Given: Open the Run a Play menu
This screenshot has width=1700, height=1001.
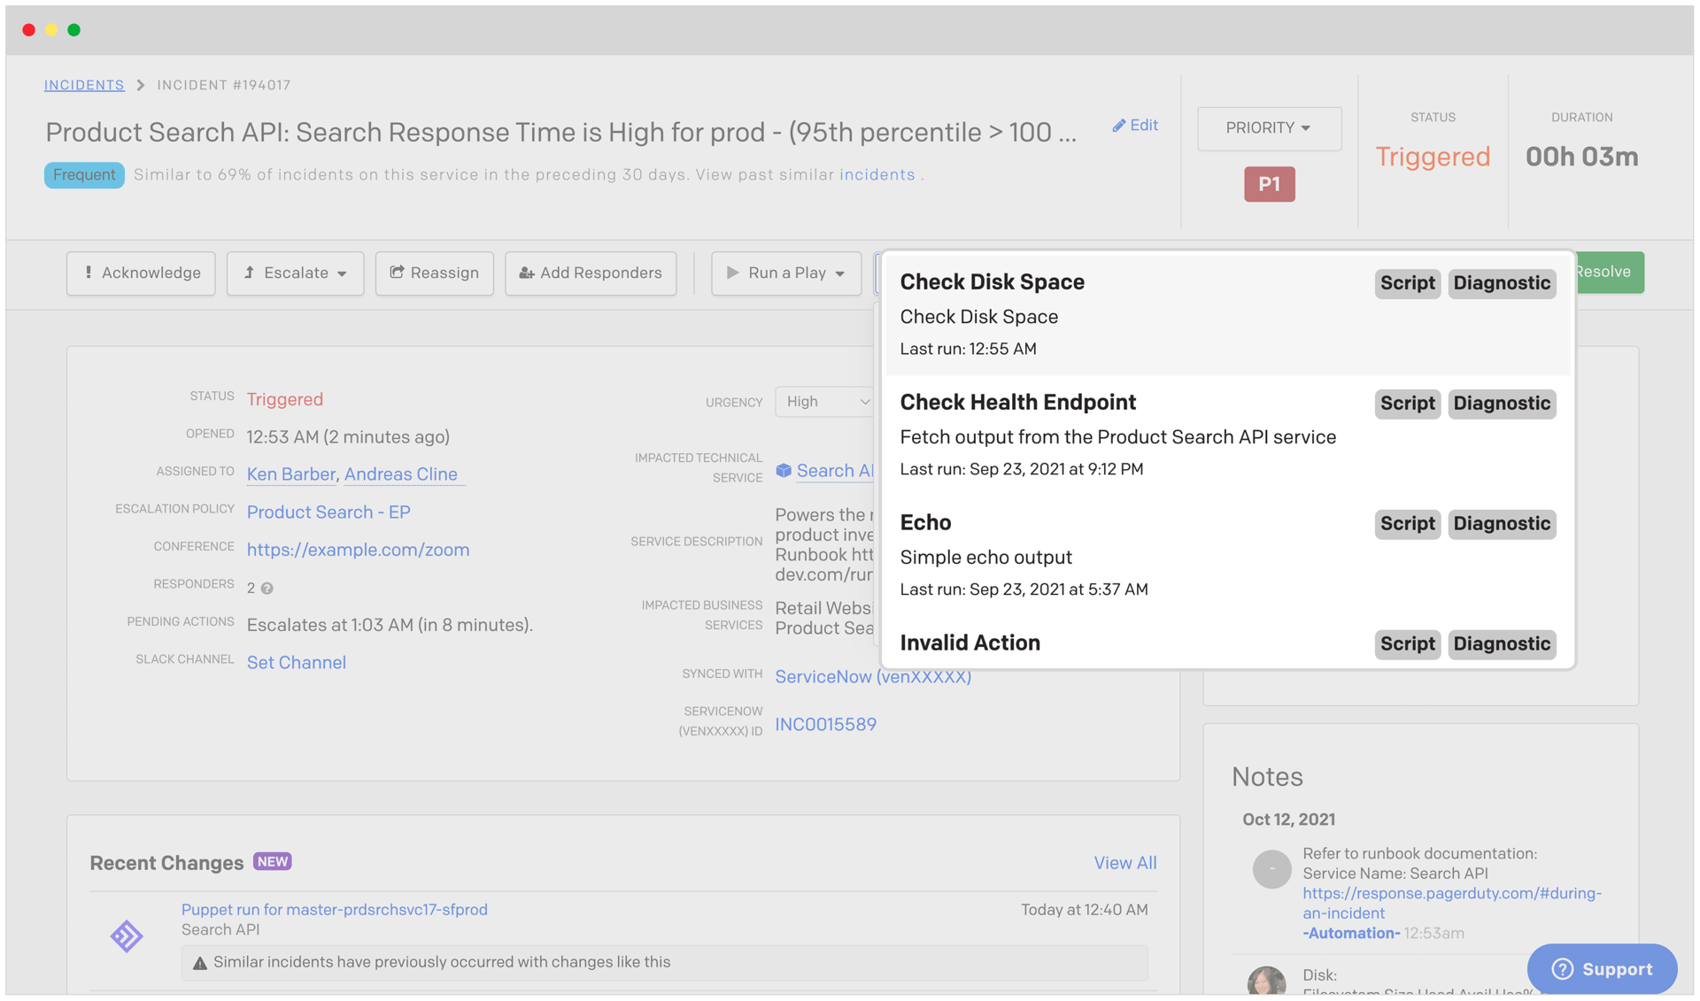Looking at the screenshot, I should (785, 273).
